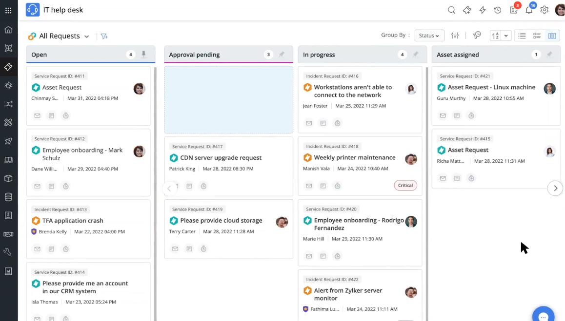Toggle the pin on Asset assigned column
Image resolution: width=565 pixels, height=321 pixels.
(x=549, y=55)
